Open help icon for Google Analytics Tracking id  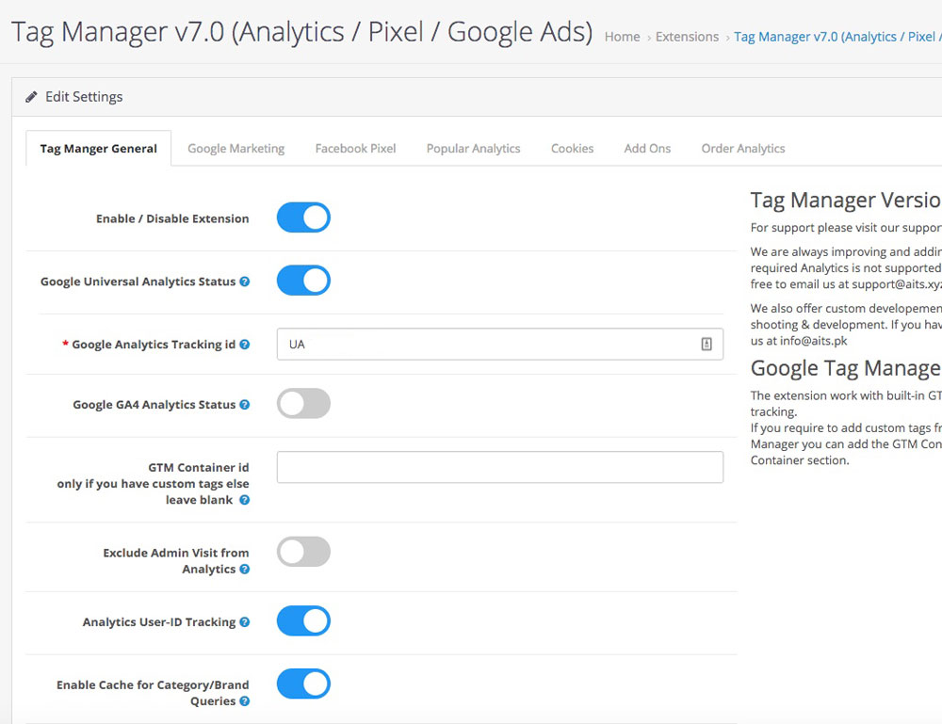[x=245, y=345]
